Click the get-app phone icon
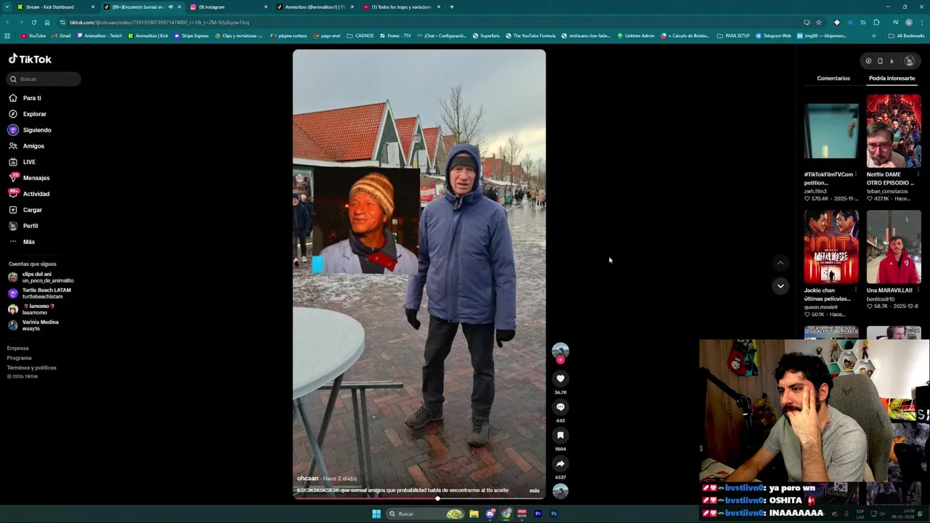This screenshot has height=523, width=930. pyautogui.click(x=880, y=61)
